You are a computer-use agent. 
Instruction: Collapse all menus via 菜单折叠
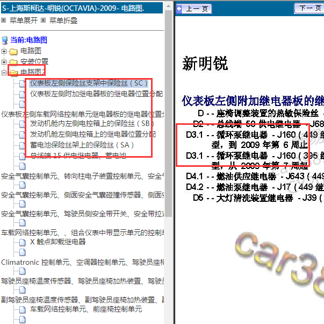63,20
